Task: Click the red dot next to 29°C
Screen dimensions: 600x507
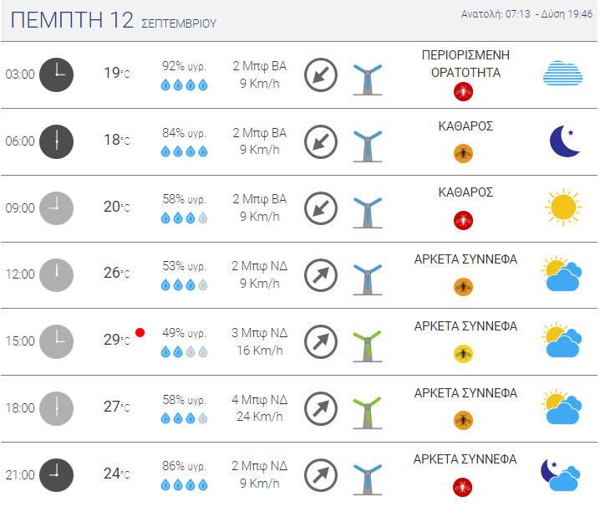Action: point(140,333)
